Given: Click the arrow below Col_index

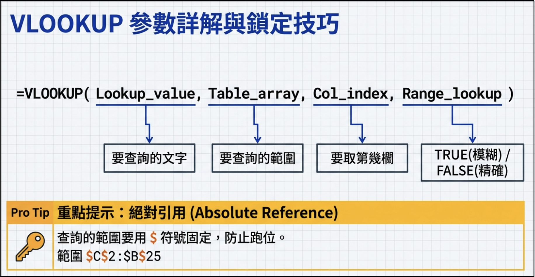Looking at the screenshot, I should (x=357, y=124).
